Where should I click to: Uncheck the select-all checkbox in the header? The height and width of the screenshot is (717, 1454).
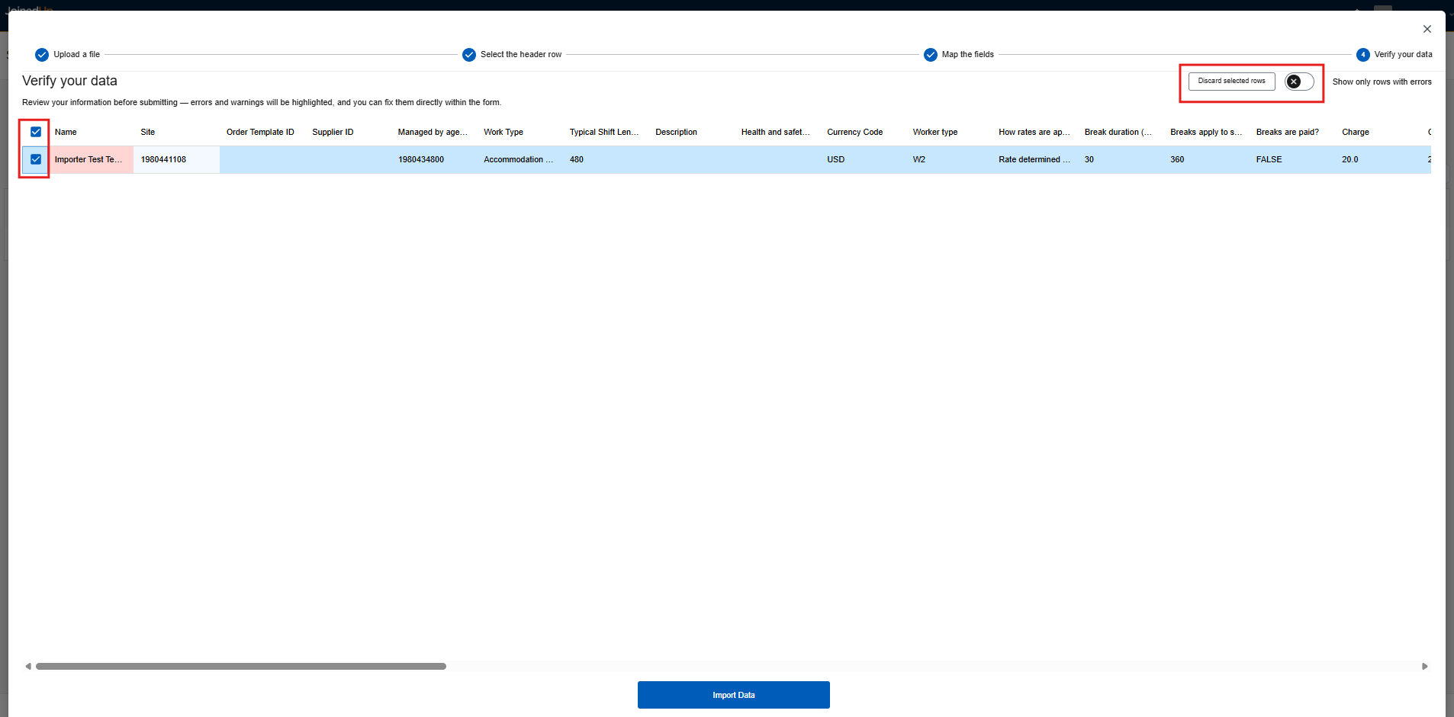pos(36,132)
